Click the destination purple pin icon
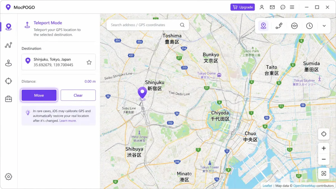 [x=28, y=60]
